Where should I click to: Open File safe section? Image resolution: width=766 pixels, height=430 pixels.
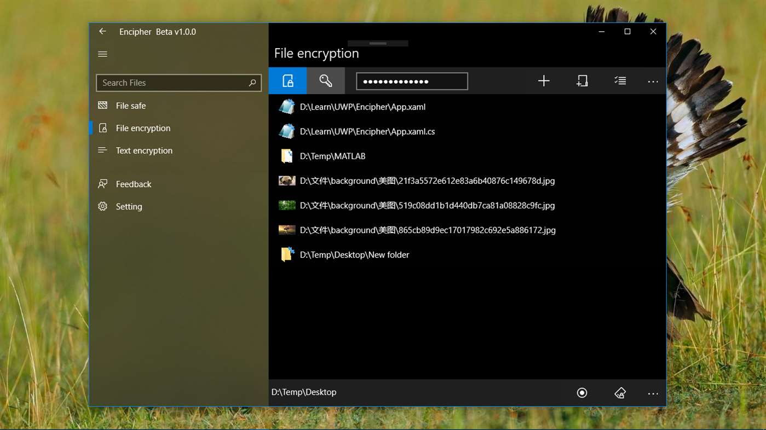click(x=178, y=106)
